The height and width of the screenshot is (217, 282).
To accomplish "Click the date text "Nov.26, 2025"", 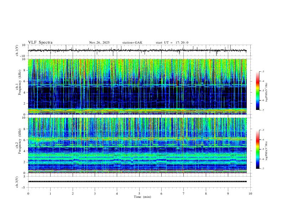I will click(x=99, y=43).
